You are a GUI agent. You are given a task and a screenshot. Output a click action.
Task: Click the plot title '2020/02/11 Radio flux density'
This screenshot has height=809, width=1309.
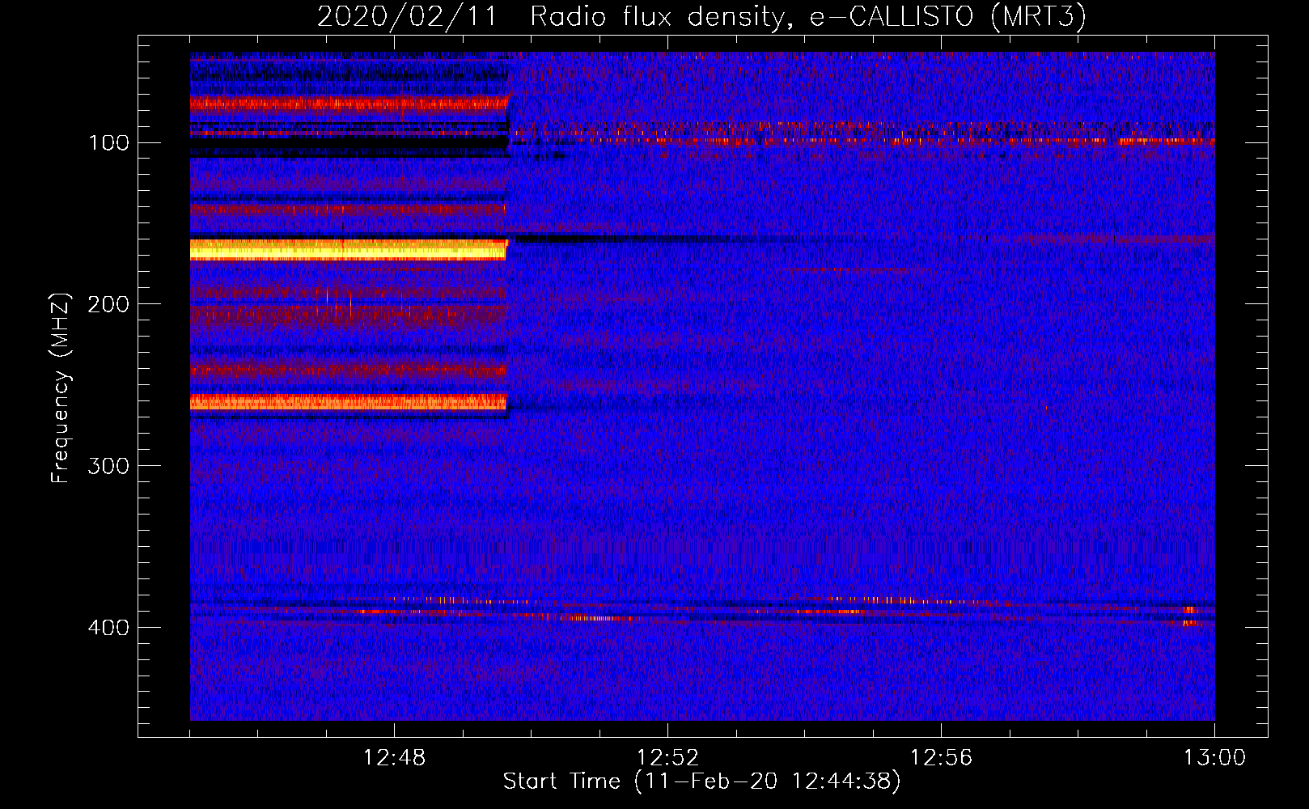551,17
